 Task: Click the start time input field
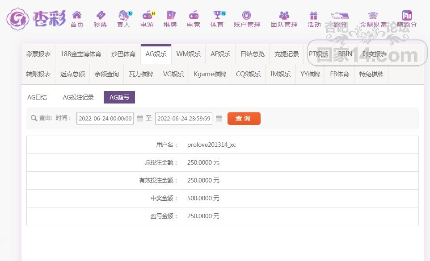(105, 118)
